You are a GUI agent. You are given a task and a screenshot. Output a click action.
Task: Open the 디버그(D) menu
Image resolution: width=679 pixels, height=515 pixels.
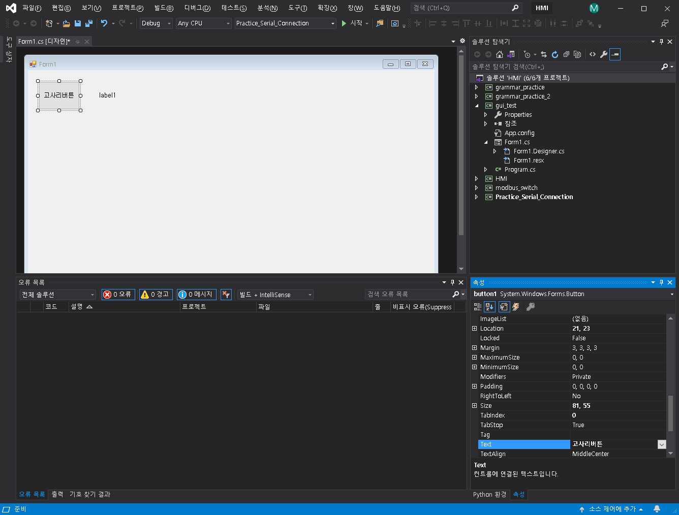tap(197, 8)
